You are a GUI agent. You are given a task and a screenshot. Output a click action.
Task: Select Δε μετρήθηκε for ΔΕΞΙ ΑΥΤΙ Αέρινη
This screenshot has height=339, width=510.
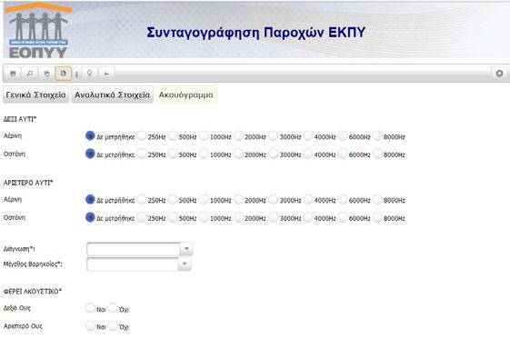coord(90,135)
